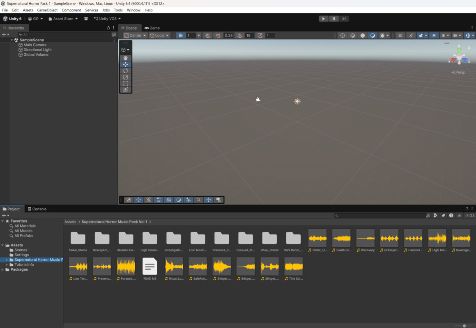Open the Services menu
476x328 pixels.
click(92, 10)
